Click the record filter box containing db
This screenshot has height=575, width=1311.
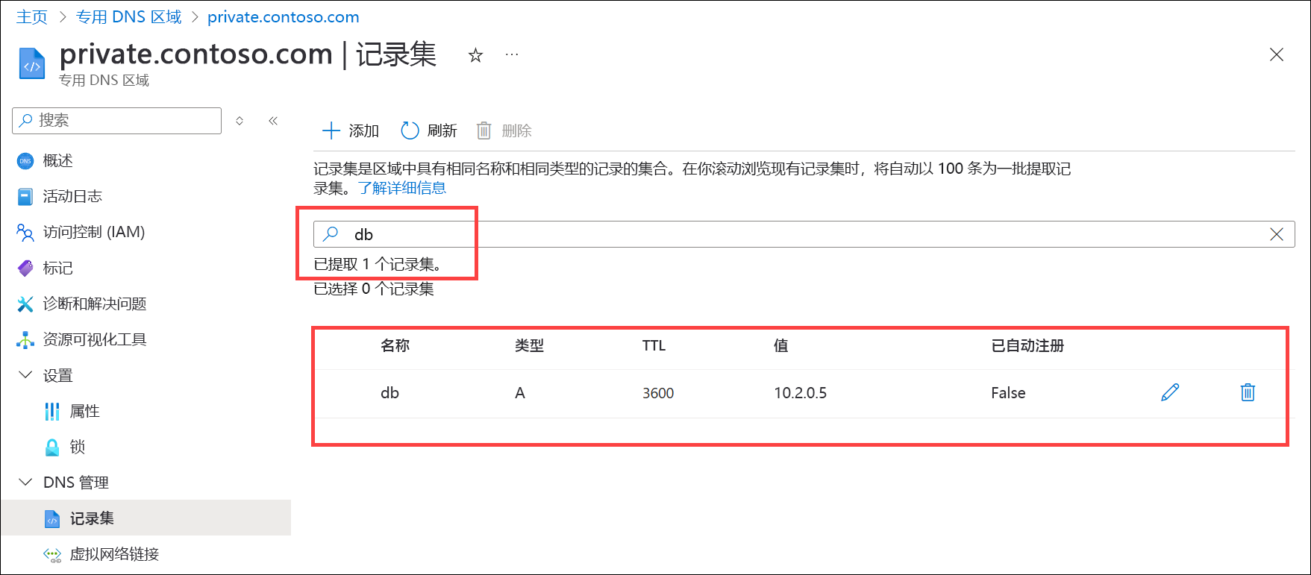pyautogui.click(x=804, y=234)
